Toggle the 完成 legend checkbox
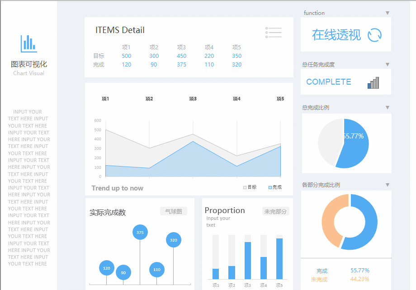Screen dimensions: 416x290 (x=270, y=187)
